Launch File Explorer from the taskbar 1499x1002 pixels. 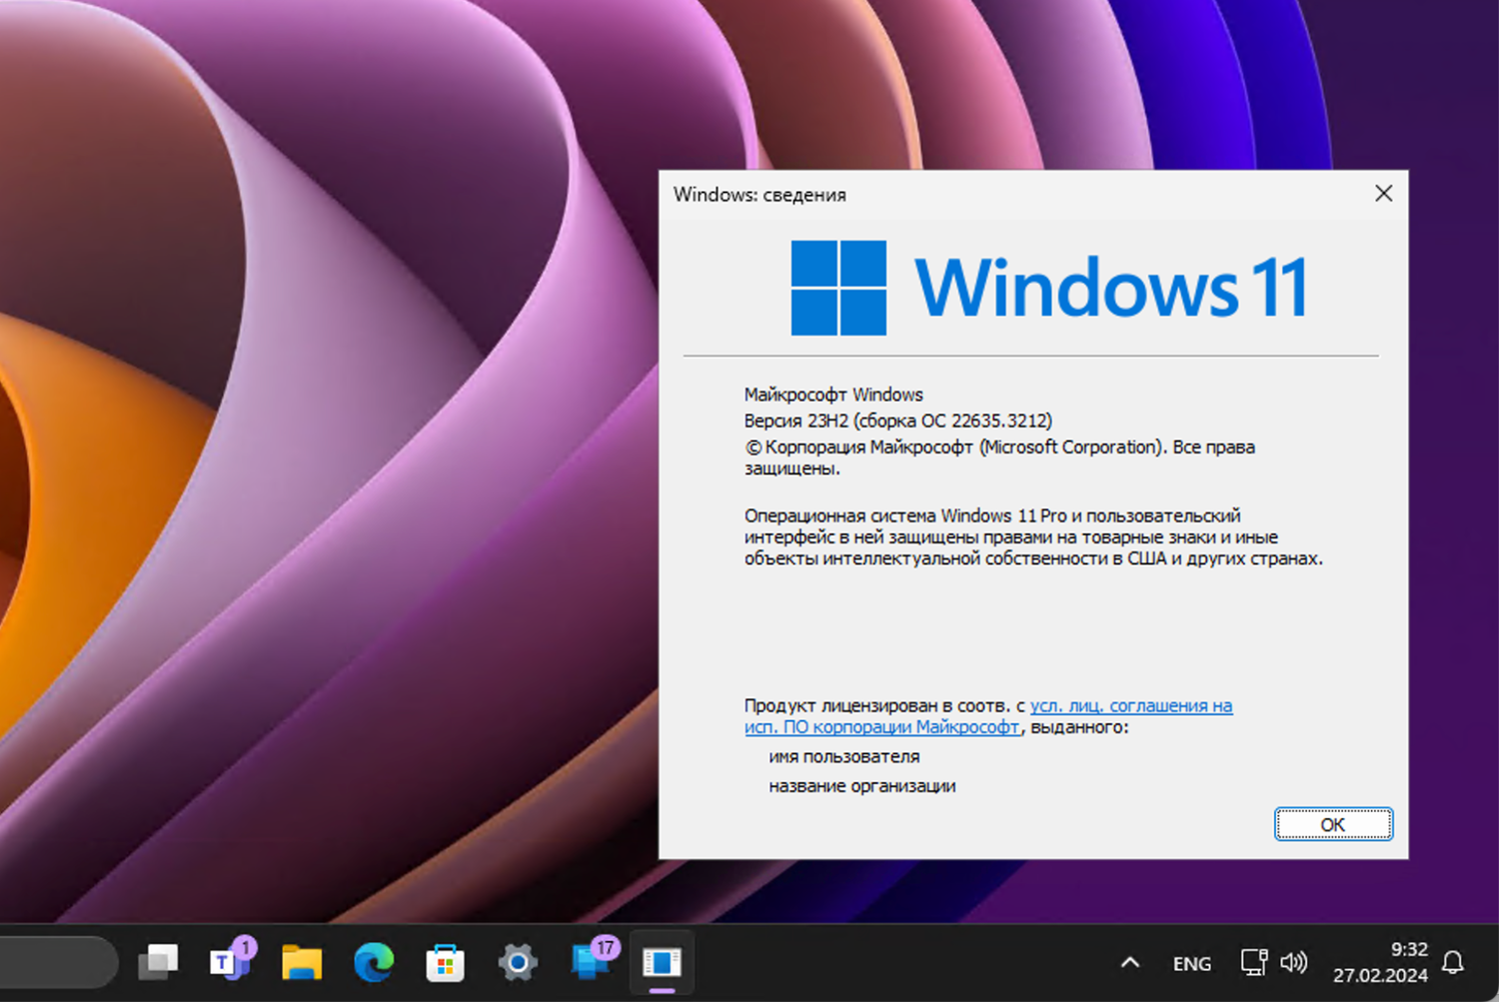[300, 963]
